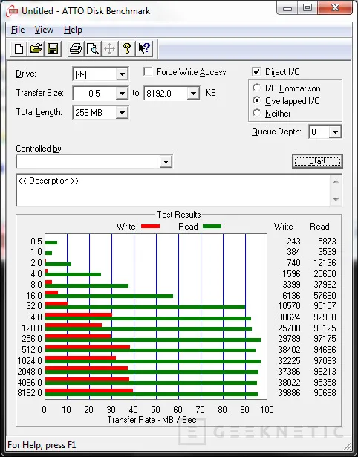Open a saved benchmark file icon

click(36, 48)
